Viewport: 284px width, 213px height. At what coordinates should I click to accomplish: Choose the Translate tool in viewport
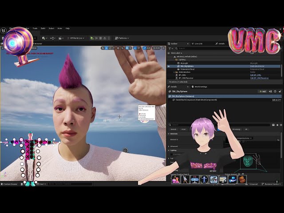pos(106,48)
